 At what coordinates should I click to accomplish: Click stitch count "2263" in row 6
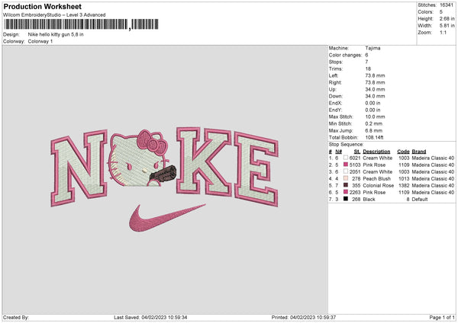click(355, 192)
